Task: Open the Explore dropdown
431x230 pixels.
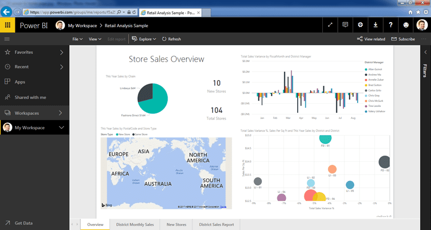Action: [x=145, y=39]
